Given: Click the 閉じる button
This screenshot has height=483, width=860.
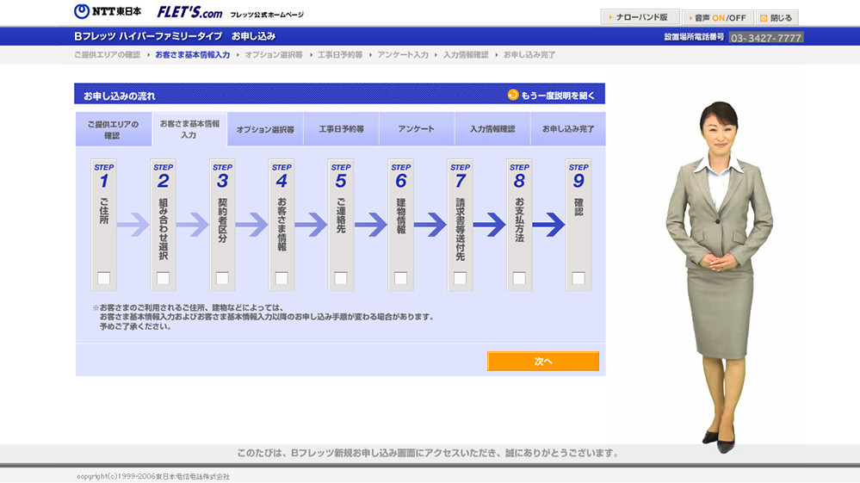Looking at the screenshot, I should click(x=776, y=17).
